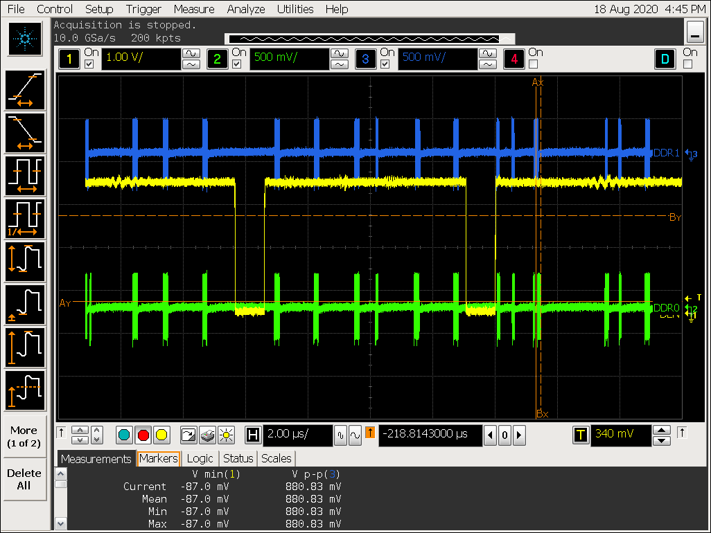This screenshot has height=533, width=711.
Task: Switch to the Logic tab
Action: [x=200, y=459]
